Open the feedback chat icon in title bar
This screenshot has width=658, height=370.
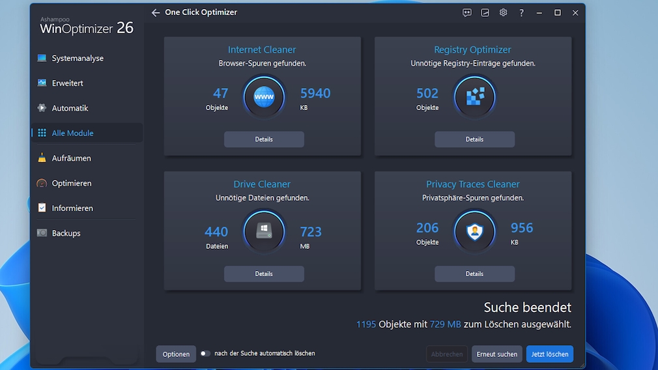[466, 12]
